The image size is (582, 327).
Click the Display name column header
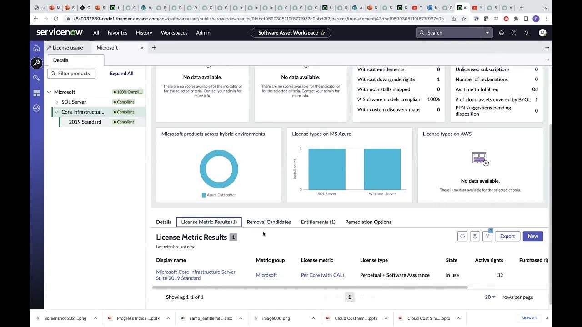point(171,260)
